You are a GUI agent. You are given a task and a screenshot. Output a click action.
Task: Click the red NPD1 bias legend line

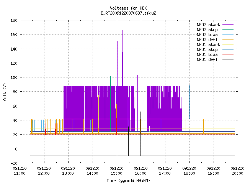[228, 54]
